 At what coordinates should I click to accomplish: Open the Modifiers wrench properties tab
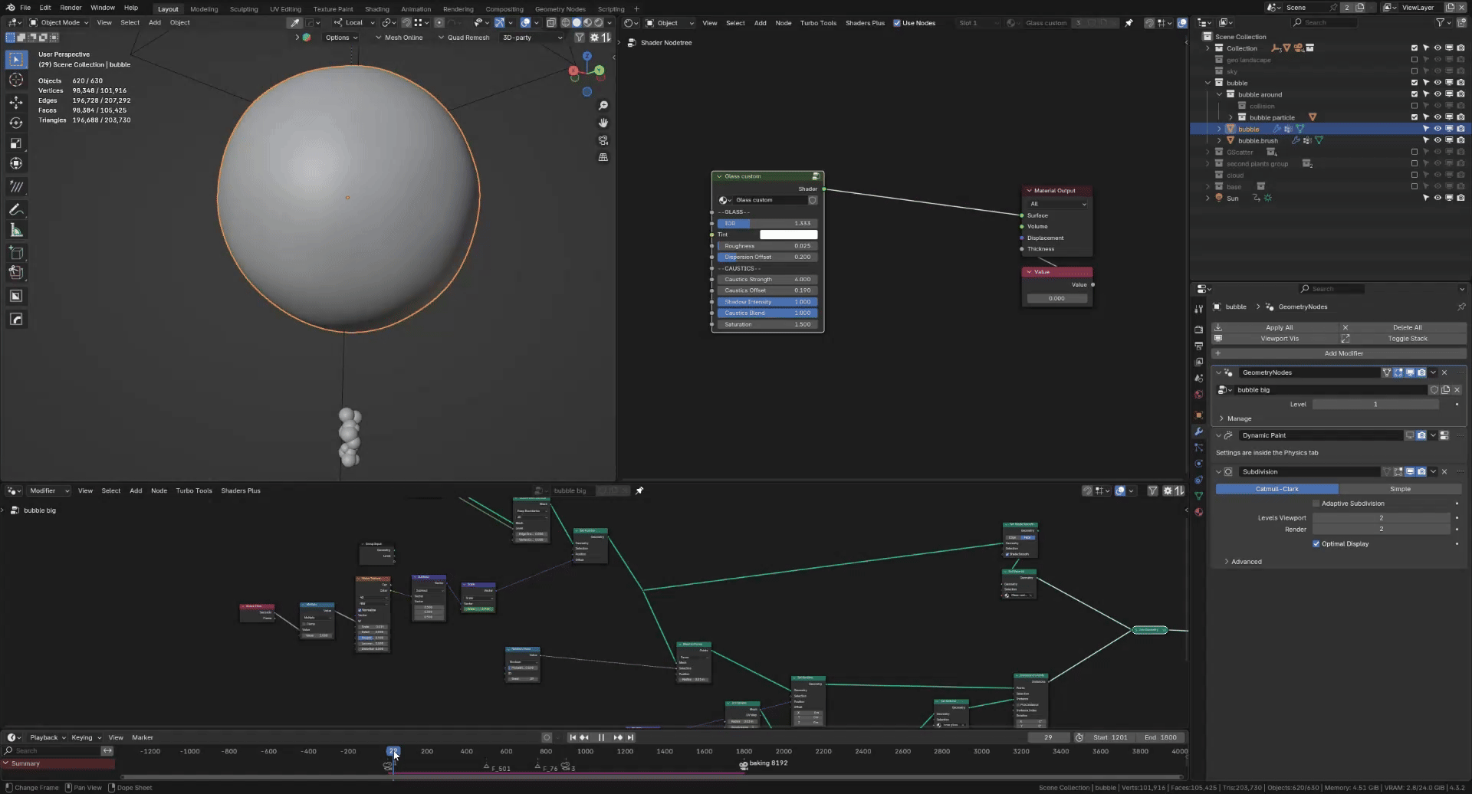point(1198,431)
